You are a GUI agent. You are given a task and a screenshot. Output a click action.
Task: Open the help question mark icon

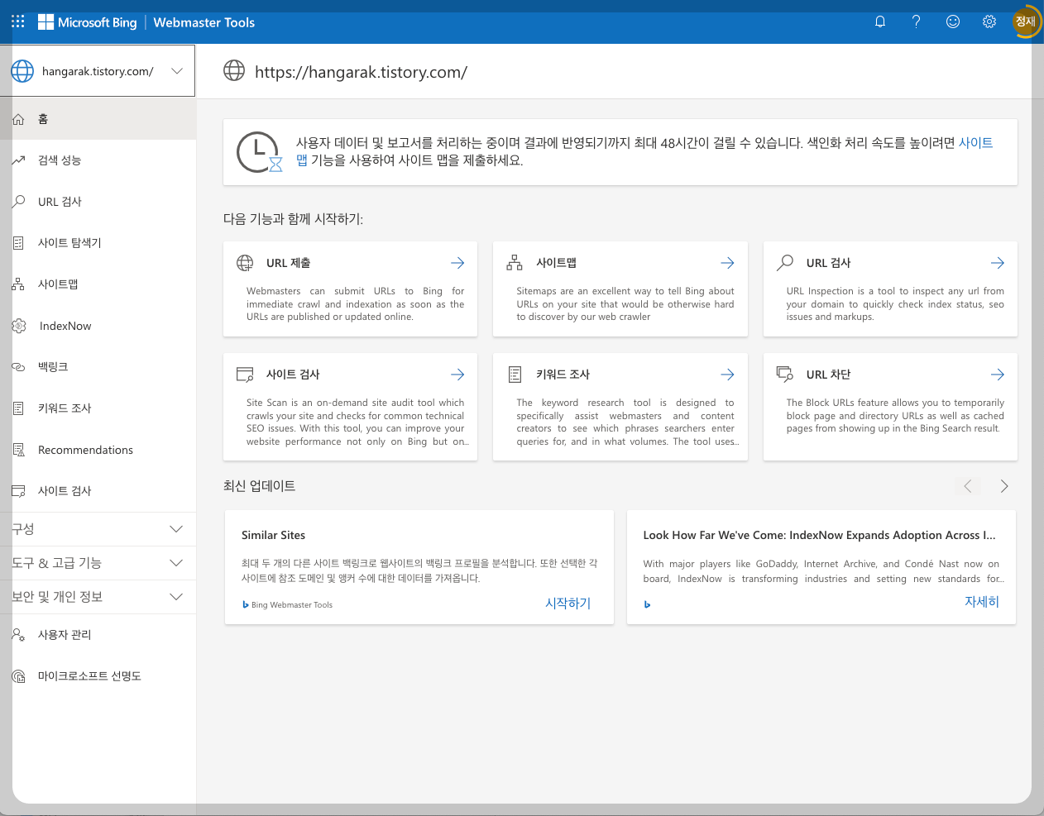[x=916, y=22]
